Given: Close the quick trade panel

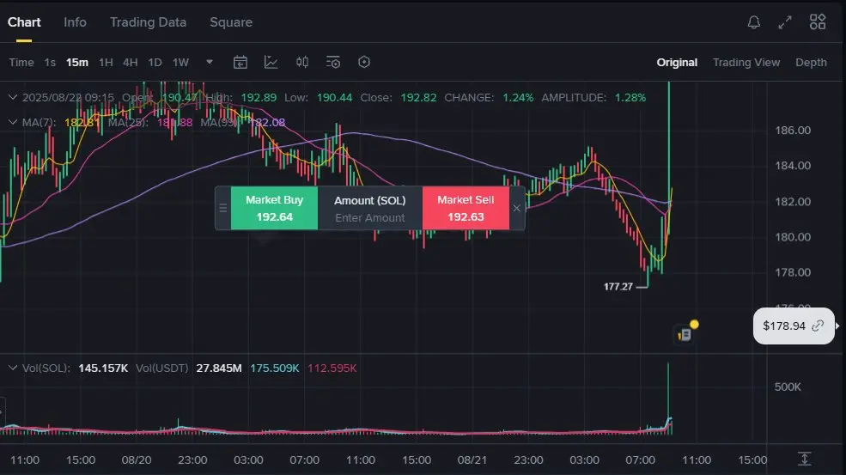Looking at the screenshot, I should click(516, 208).
